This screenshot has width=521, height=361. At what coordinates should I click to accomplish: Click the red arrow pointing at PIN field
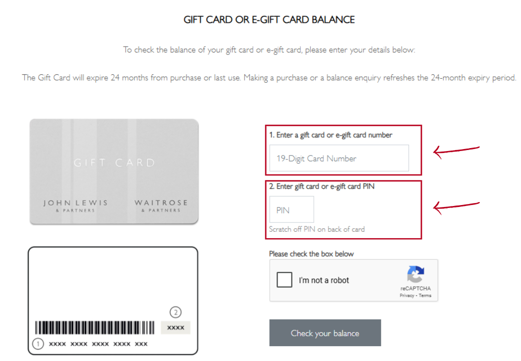tap(457, 205)
